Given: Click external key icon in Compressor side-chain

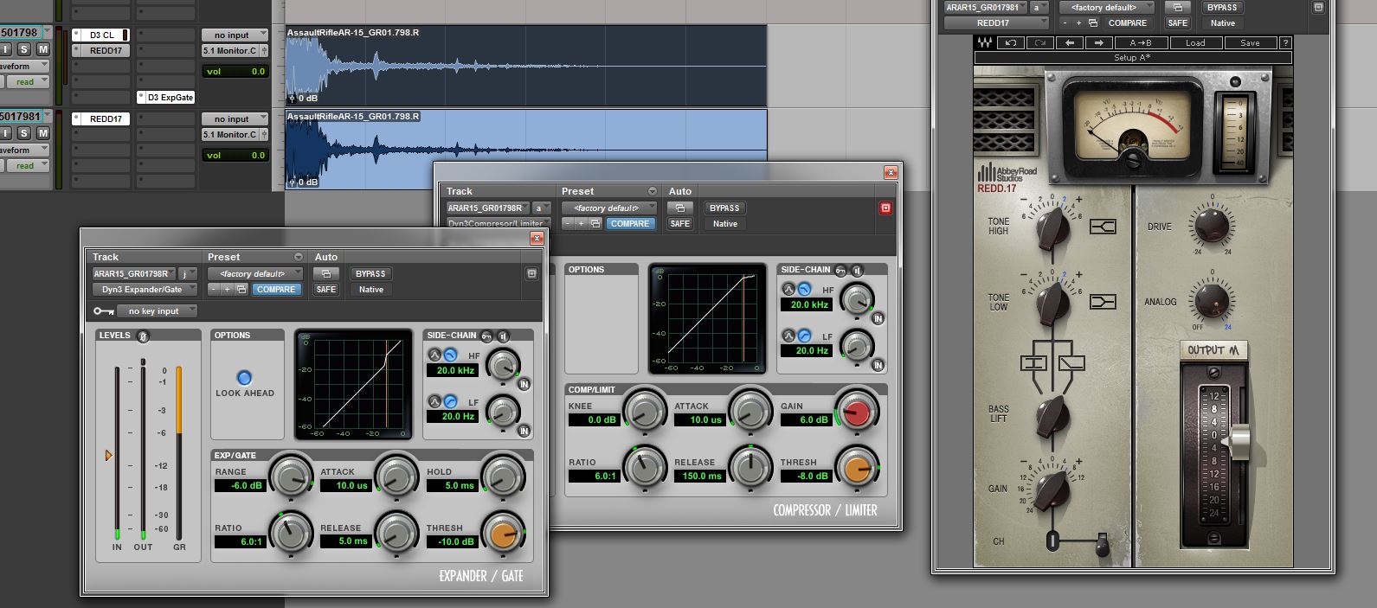Looking at the screenshot, I should [x=840, y=270].
